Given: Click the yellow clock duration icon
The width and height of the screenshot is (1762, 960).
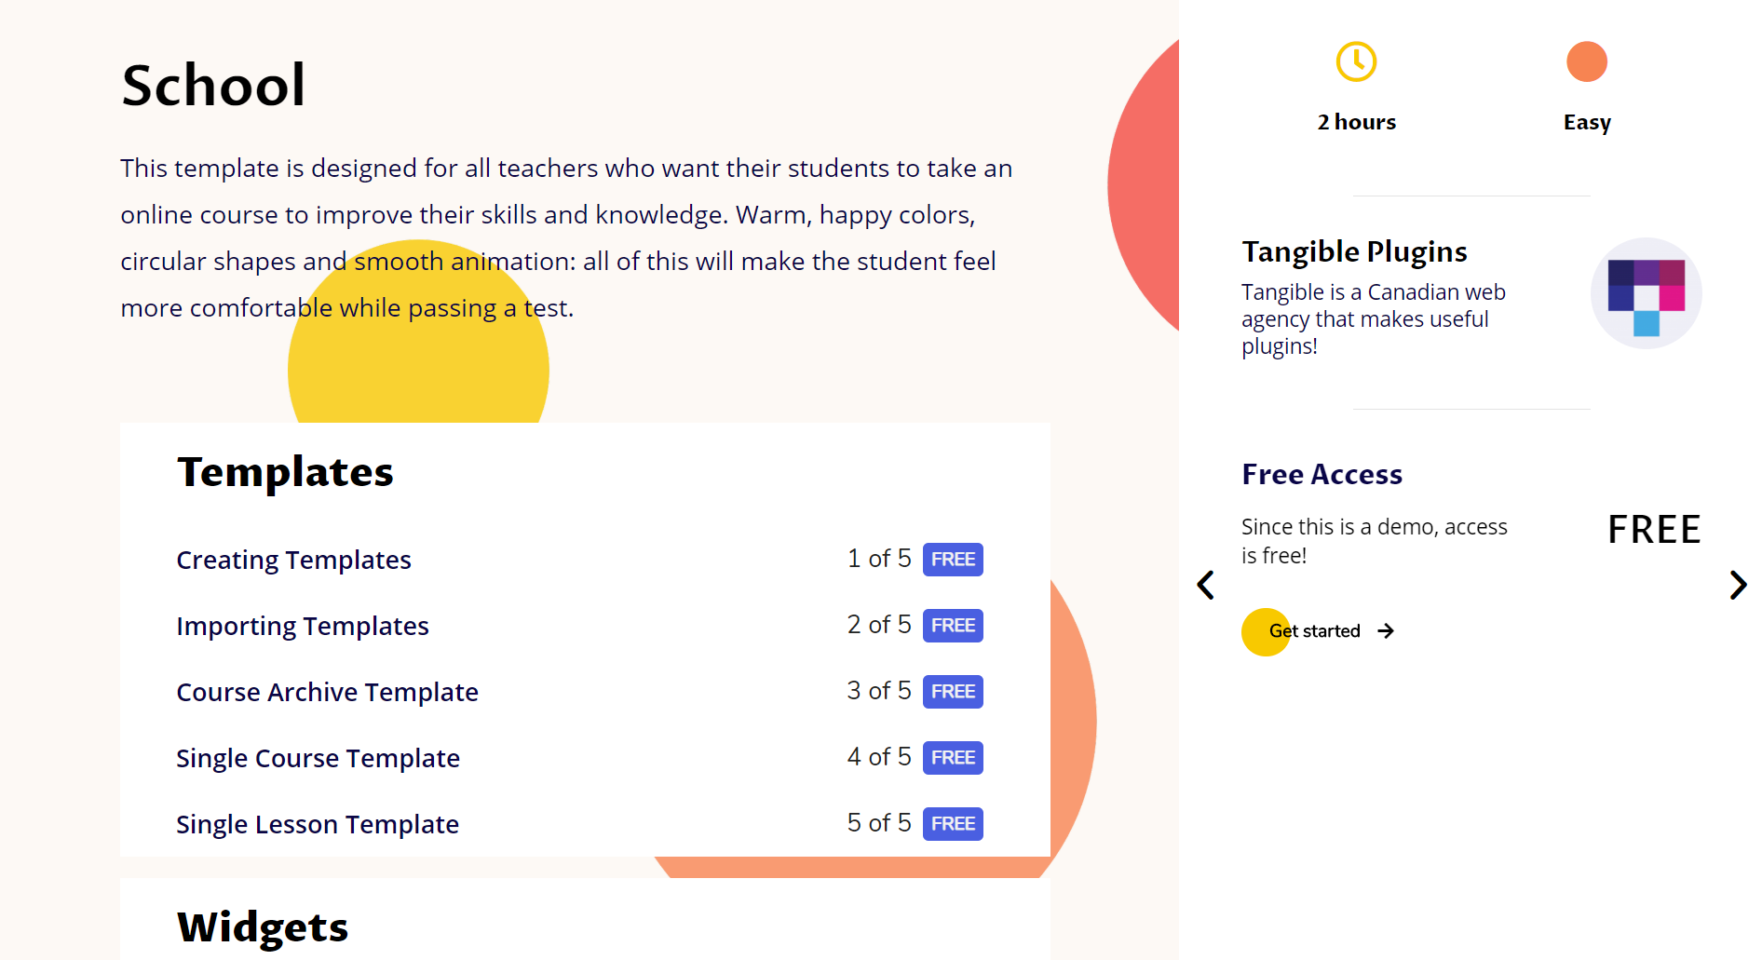Looking at the screenshot, I should pos(1356,61).
